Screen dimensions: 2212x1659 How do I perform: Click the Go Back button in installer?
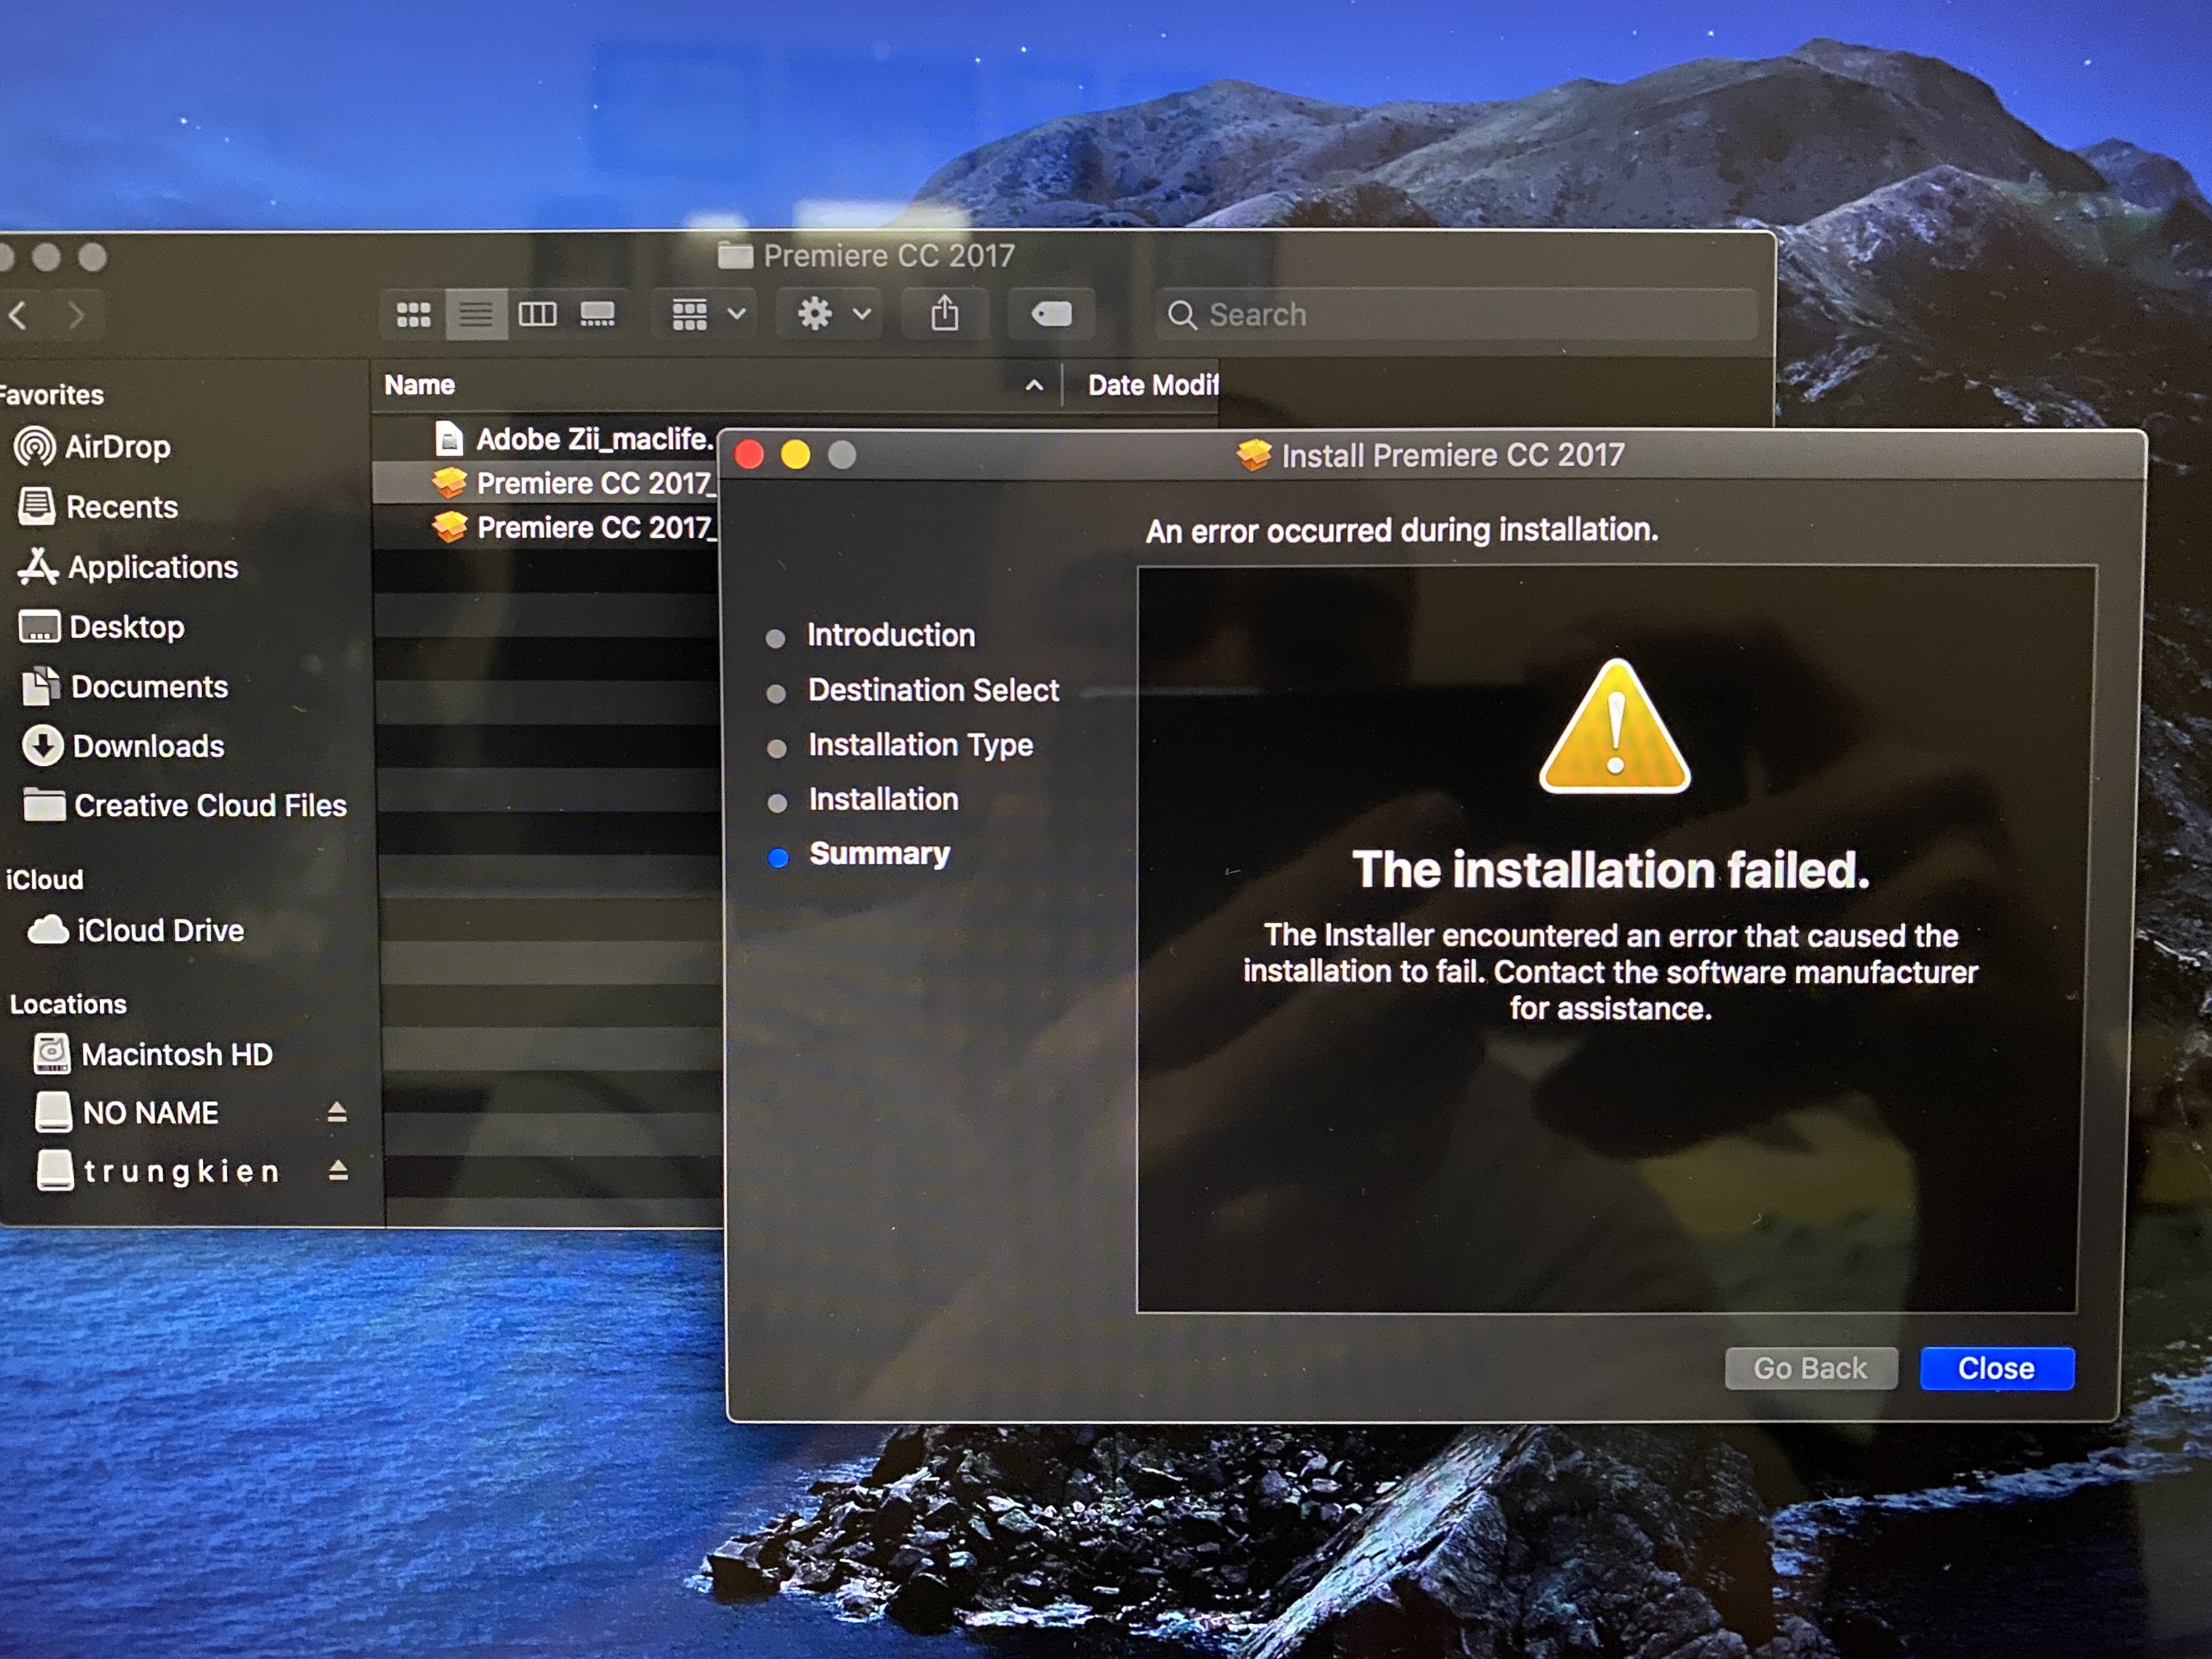coord(1810,1368)
